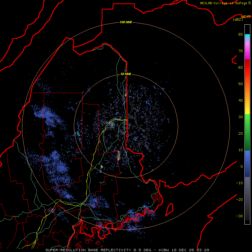Select the 60 value on the dBZ scale
This screenshot has height=252, width=252.
tap(241, 67)
